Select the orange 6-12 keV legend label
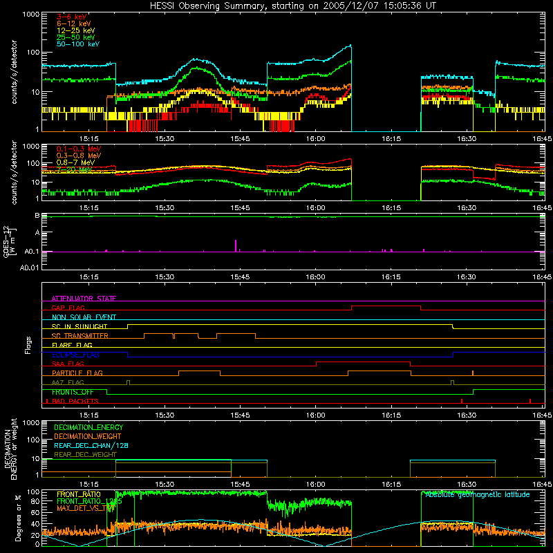The height and width of the screenshot is (553, 553). [74, 24]
